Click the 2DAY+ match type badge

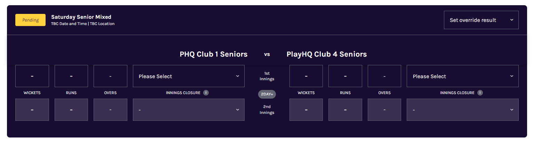point(267,94)
